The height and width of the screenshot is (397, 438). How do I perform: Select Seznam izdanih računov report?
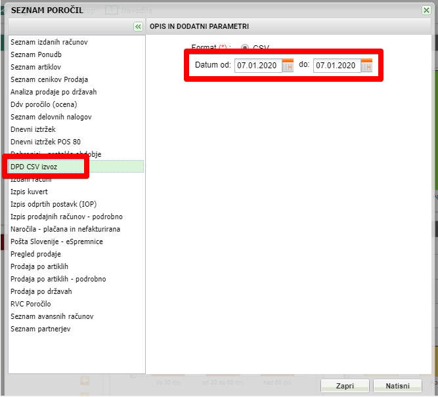tap(76, 42)
